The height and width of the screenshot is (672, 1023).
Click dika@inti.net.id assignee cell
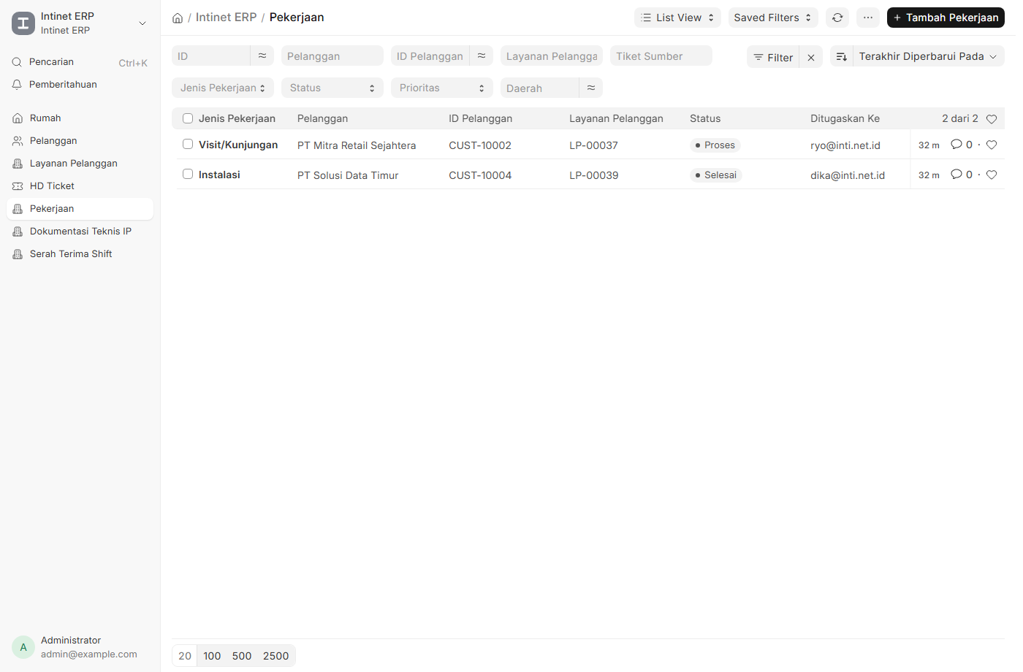[848, 175]
